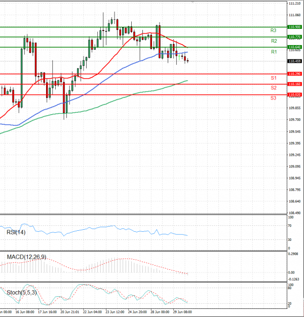Select the 110.640 price tag

point(295,47)
